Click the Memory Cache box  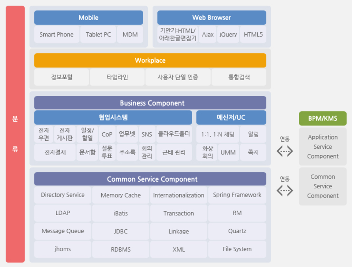click(x=121, y=195)
